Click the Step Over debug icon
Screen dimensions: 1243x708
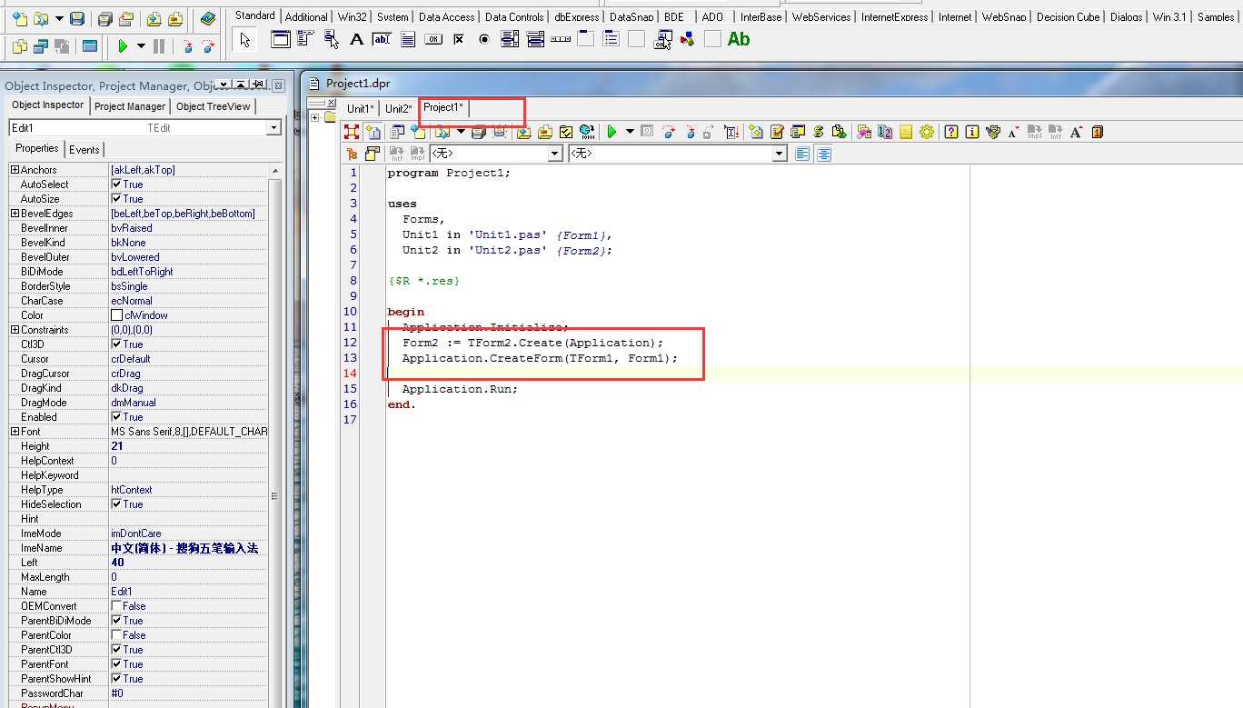point(208,46)
